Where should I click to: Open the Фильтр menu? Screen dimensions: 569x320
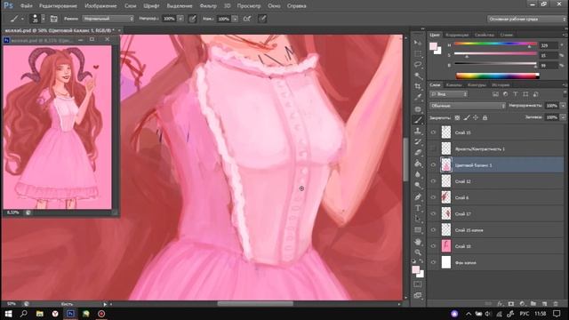[x=208, y=6]
